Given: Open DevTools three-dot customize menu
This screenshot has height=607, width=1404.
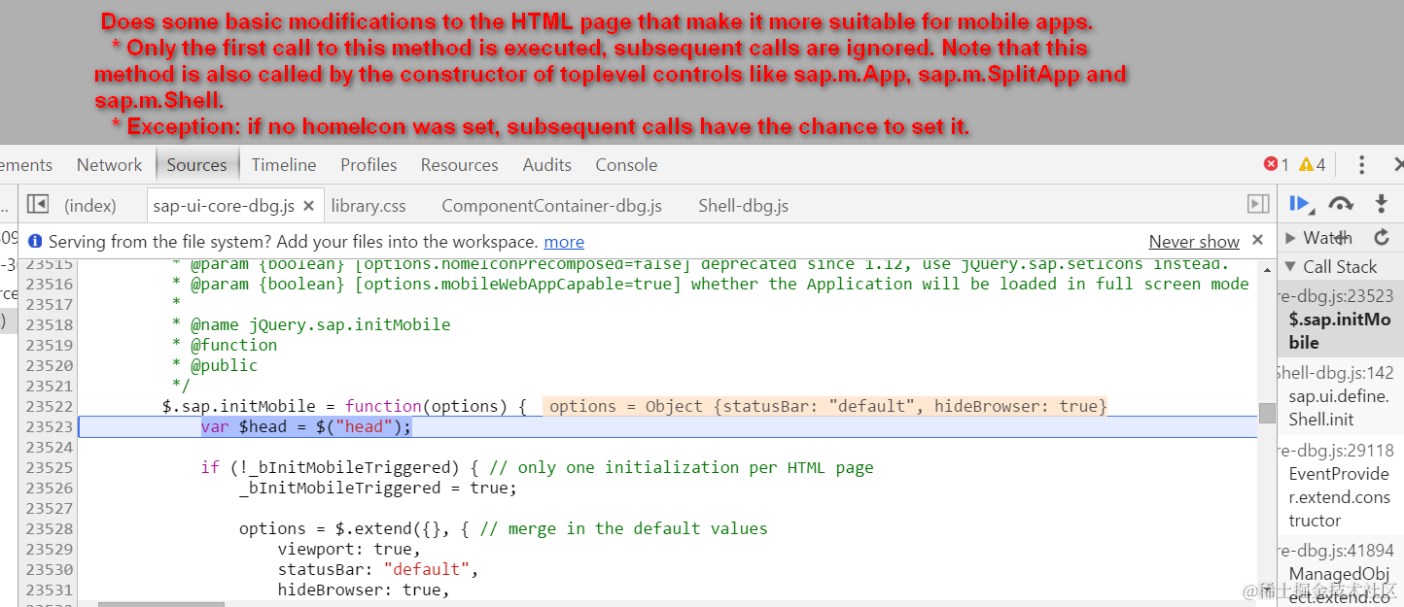Looking at the screenshot, I should 1362,165.
